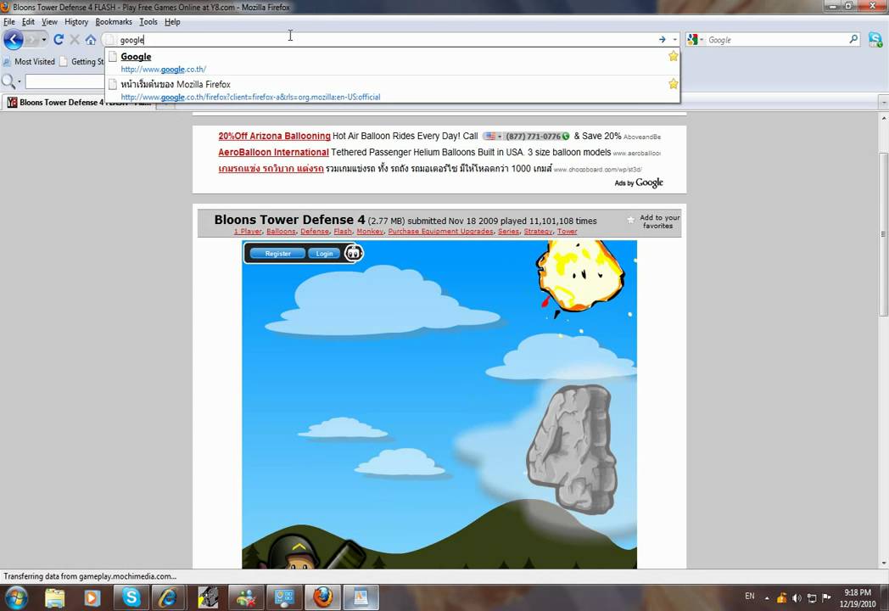
Task: Click the lower toolbar search input field
Action: coord(64,81)
